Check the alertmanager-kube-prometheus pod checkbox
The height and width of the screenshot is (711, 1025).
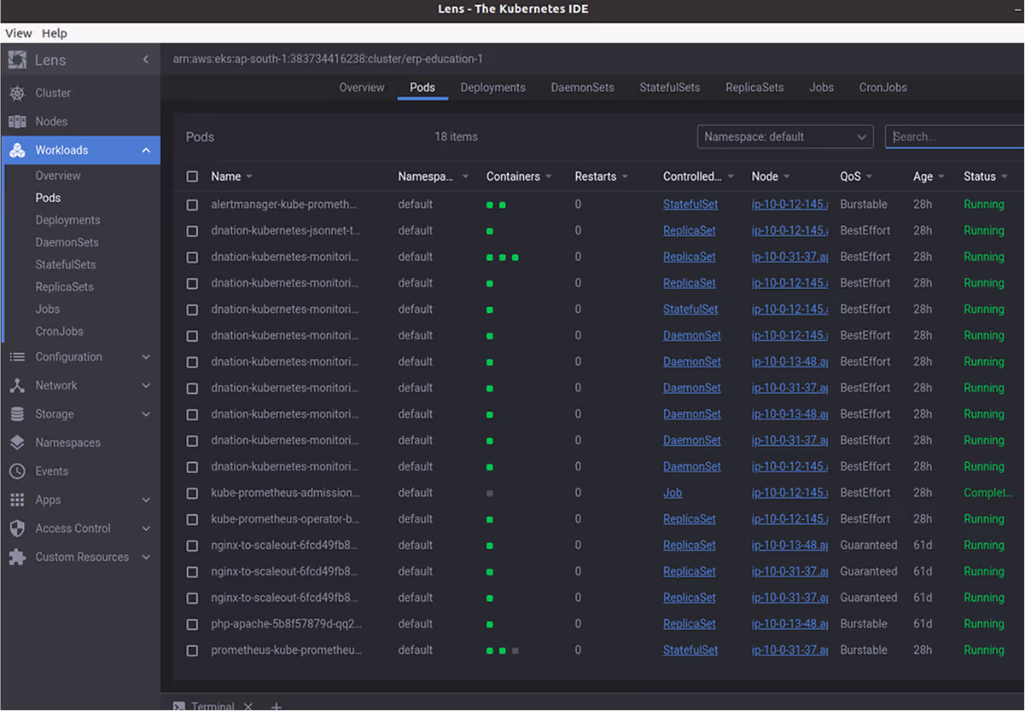(192, 205)
